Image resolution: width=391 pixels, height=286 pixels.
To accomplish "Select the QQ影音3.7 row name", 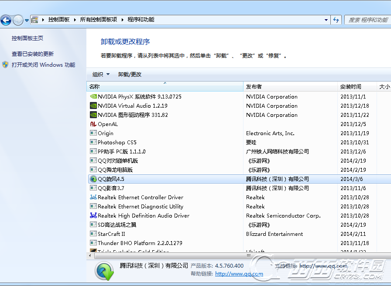I will coord(111,188).
